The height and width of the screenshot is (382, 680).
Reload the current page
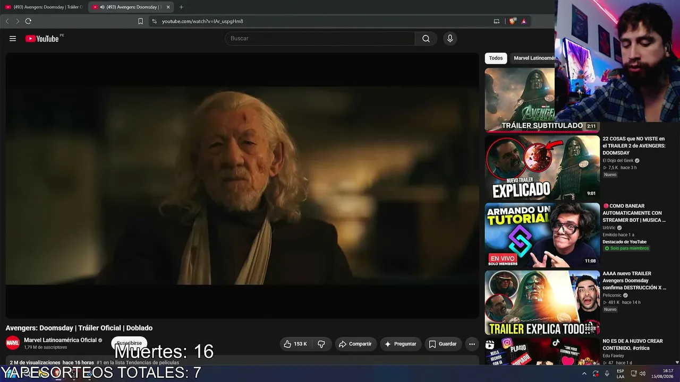point(28,21)
